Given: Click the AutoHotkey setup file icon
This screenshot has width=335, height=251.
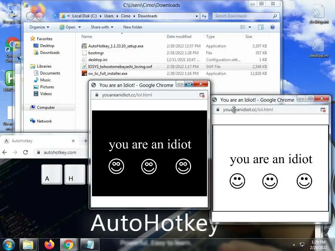Looking at the screenshot, I should click(84, 46).
